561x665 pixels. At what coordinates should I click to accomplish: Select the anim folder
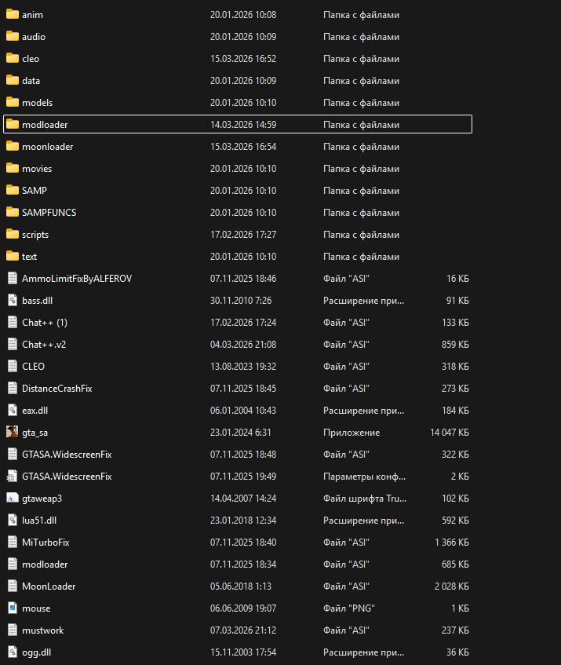tap(32, 15)
